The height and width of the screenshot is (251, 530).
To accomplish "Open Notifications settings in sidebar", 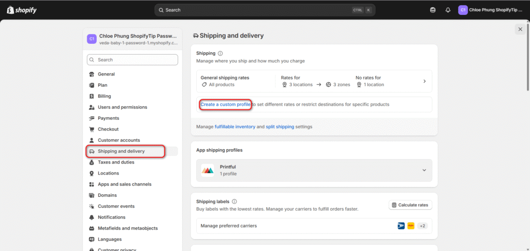I will 132,217.
